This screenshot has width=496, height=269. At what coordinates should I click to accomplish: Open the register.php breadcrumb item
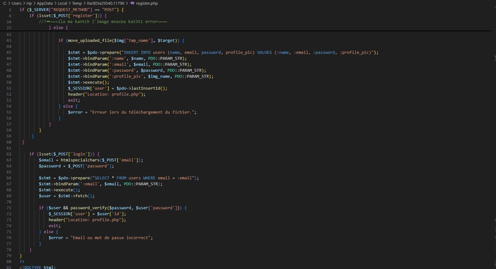point(147,3)
